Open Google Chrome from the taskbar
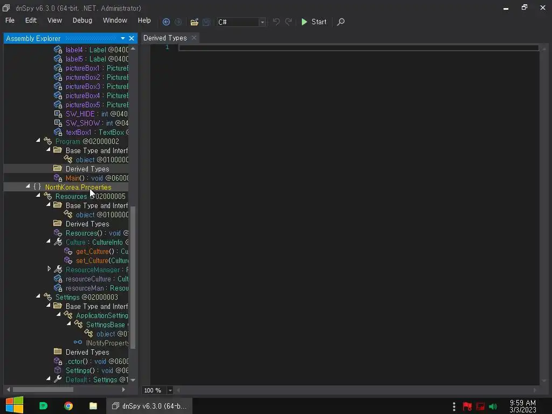 click(x=68, y=406)
